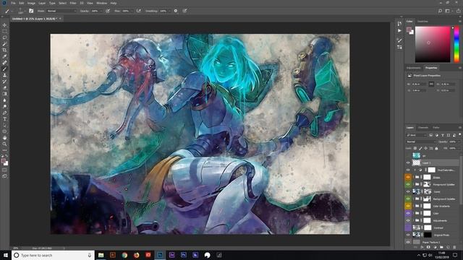Select the Clone Stamp tool
463x260 pixels.
click(4, 75)
